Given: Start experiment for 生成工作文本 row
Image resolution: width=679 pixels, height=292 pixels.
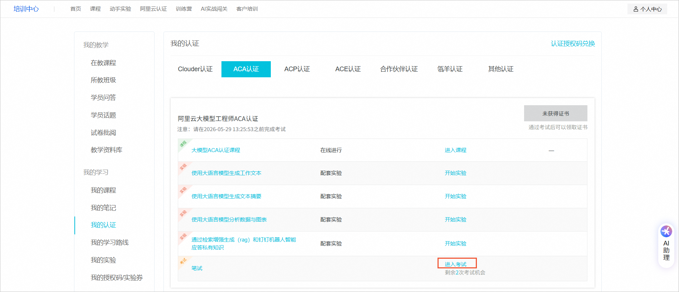Looking at the screenshot, I should click(x=455, y=173).
